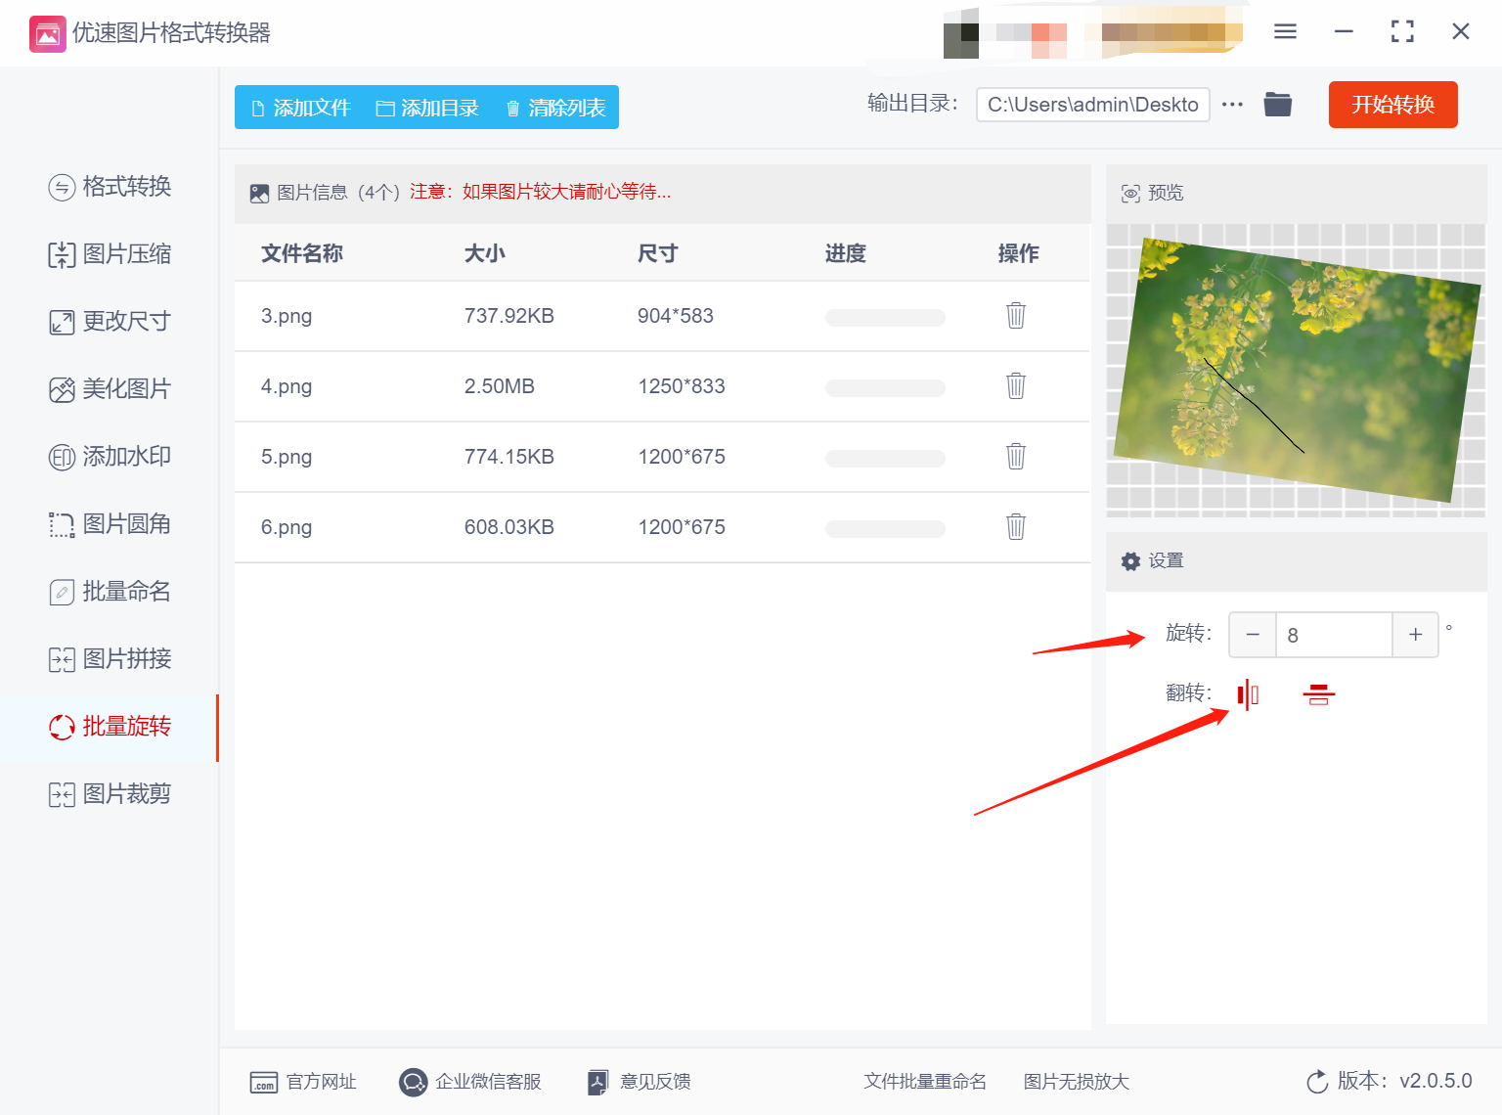Viewport: 1502px width, 1115px height.
Task: Click the rotation angle value field
Action: coord(1334,635)
